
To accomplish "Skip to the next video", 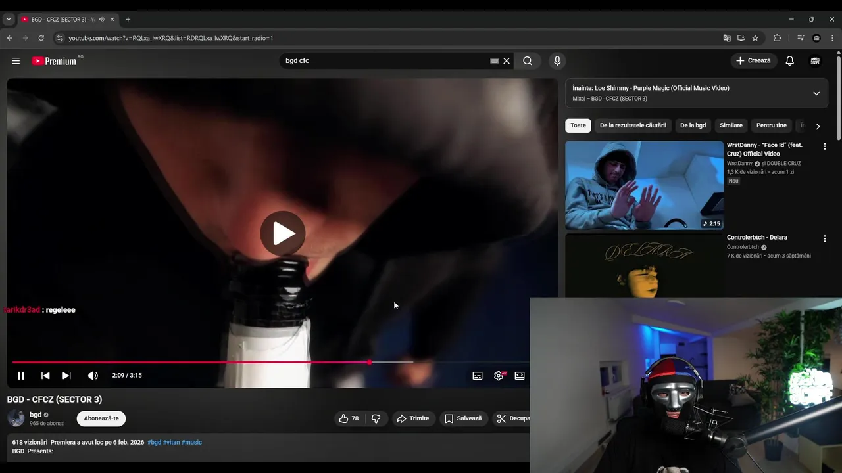I will click(66, 376).
